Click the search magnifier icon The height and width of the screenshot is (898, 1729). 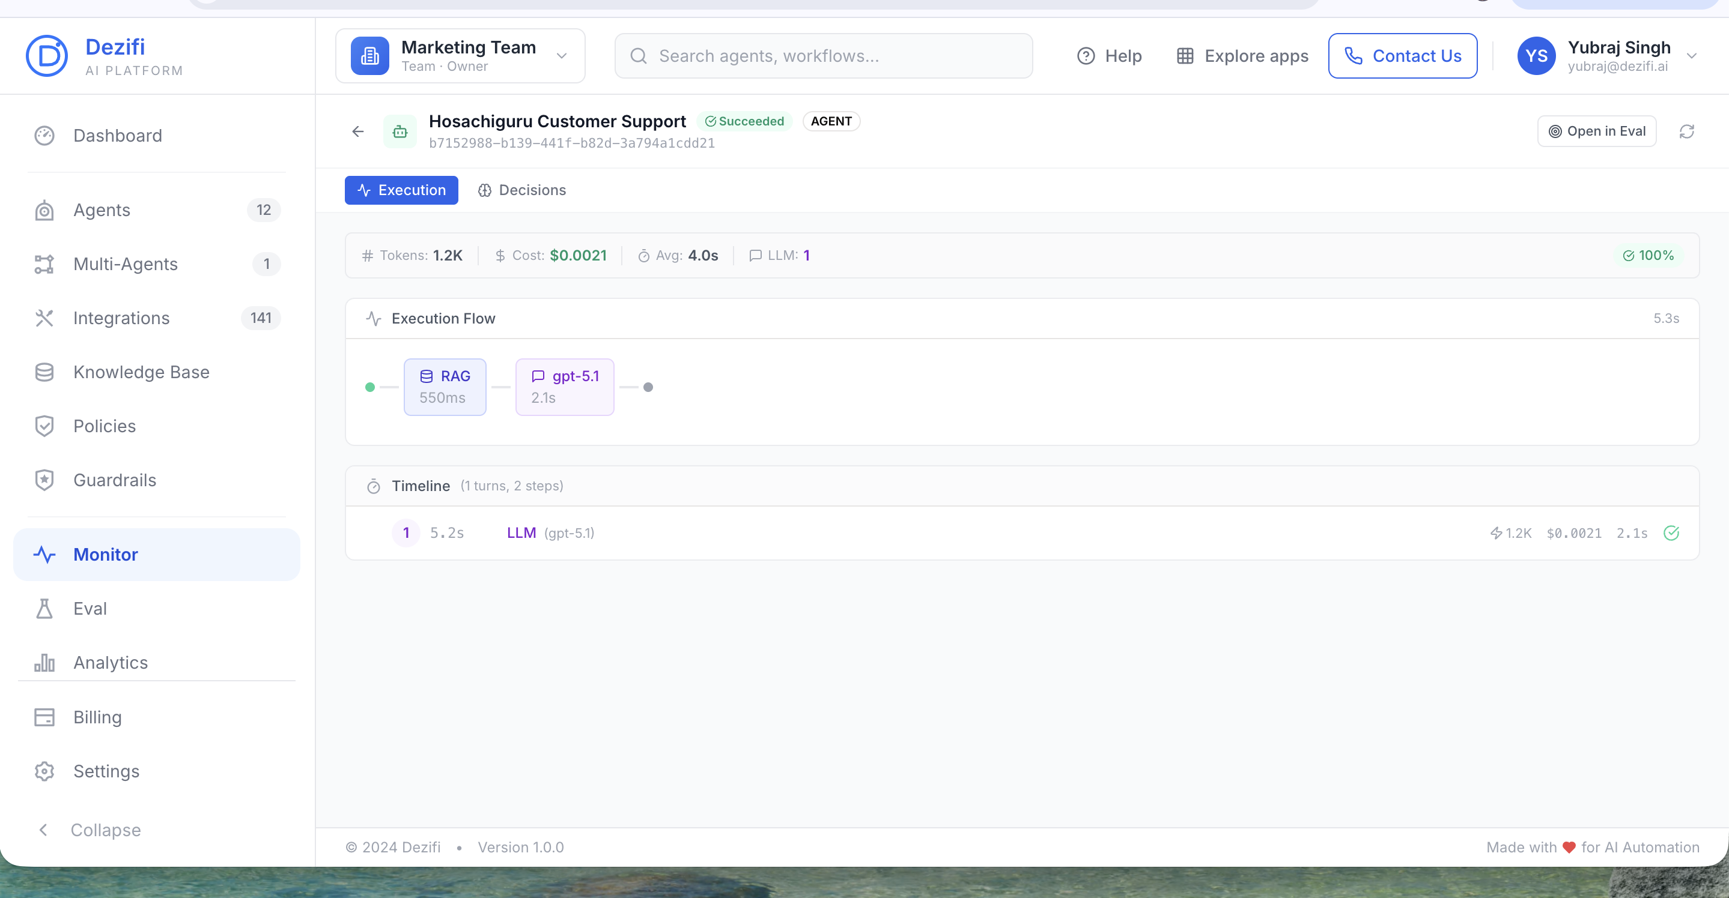[x=639, y=56]
